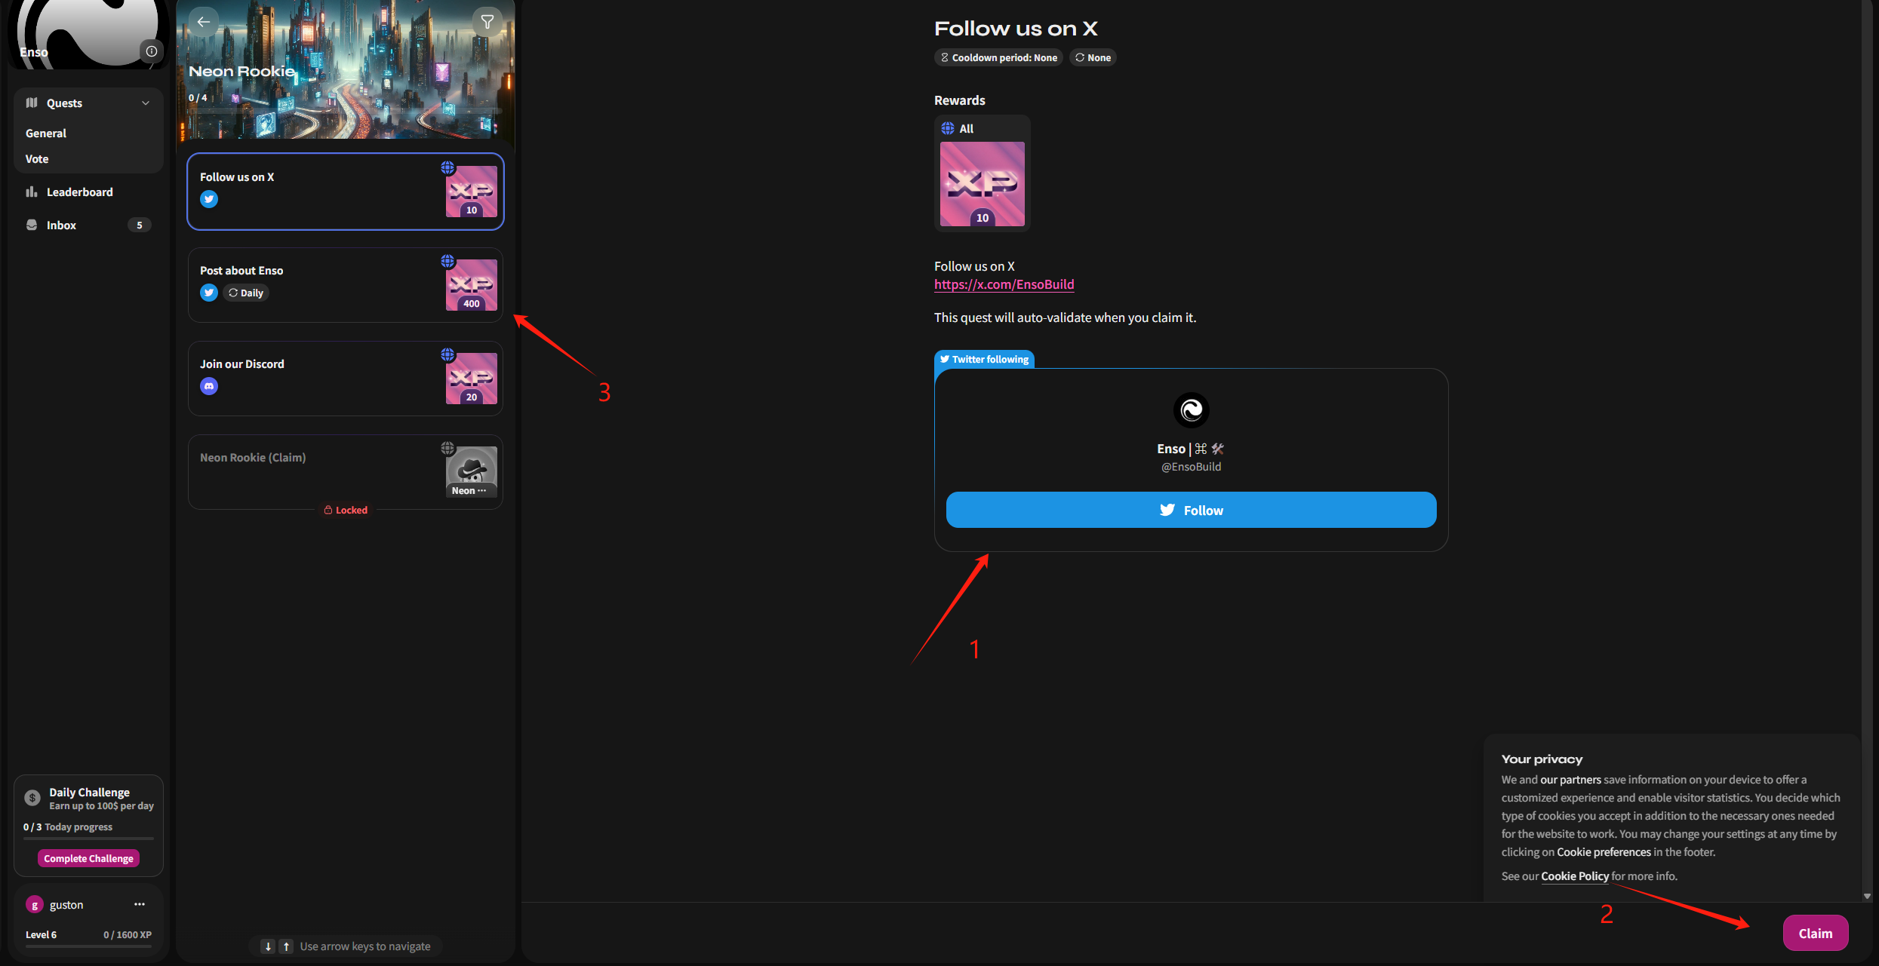This screenshot has height=966, width=1879.
Task: Click the Enso logo at top left
Action: pyautogui.click(x=88, y=34)
